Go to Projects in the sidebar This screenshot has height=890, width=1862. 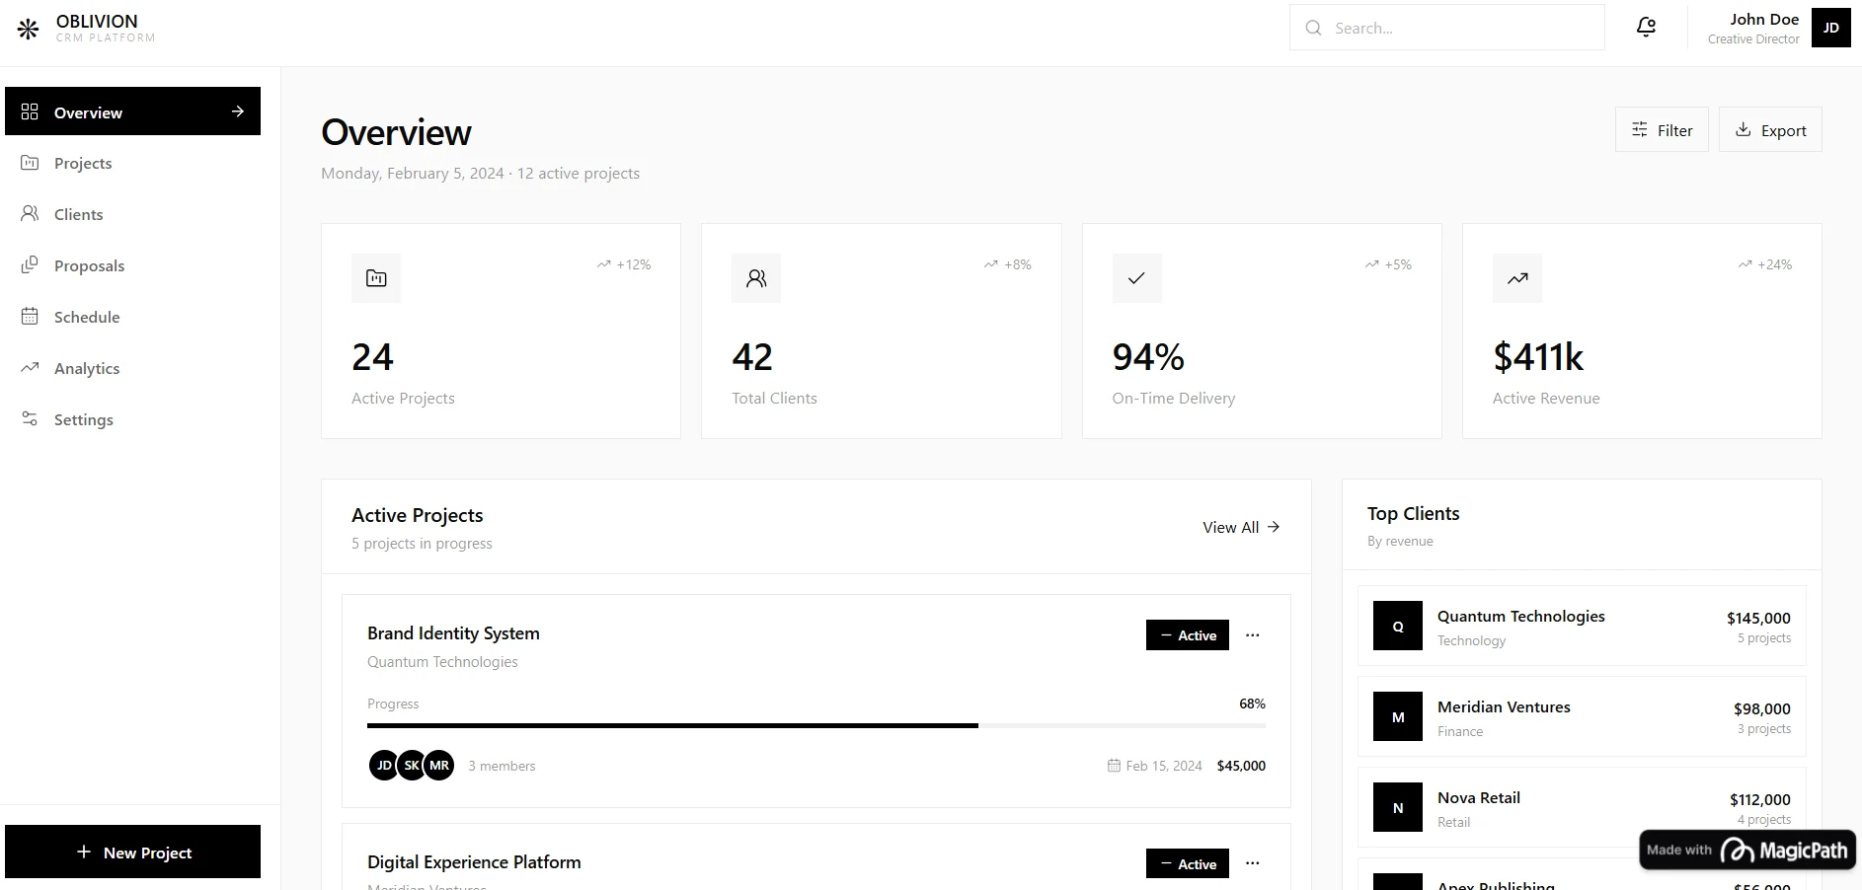pos(83,163)
